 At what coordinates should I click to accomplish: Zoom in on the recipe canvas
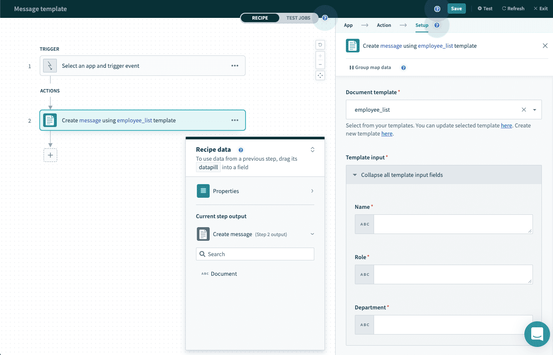point(320,55)
